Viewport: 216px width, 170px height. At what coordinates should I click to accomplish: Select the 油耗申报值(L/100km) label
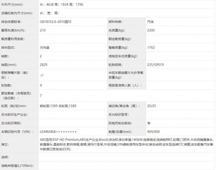click(17, 165)
